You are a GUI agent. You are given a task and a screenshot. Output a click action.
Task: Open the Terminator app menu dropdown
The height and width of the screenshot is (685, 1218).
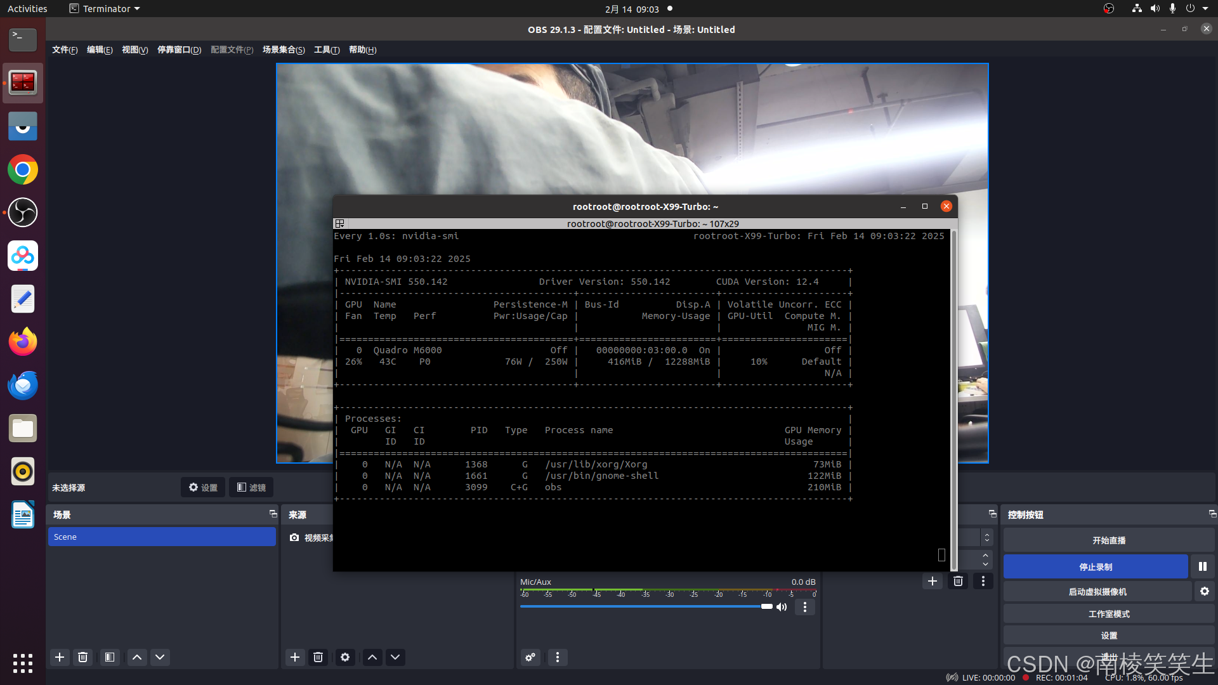tap(105, 9)
